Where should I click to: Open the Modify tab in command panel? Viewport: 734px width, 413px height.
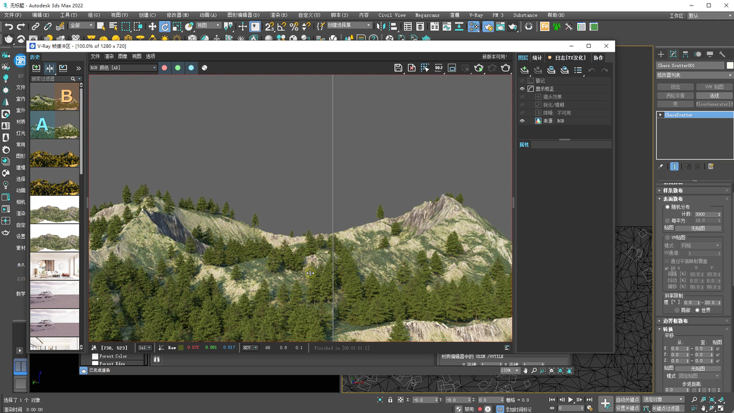[x=673, y=55]
